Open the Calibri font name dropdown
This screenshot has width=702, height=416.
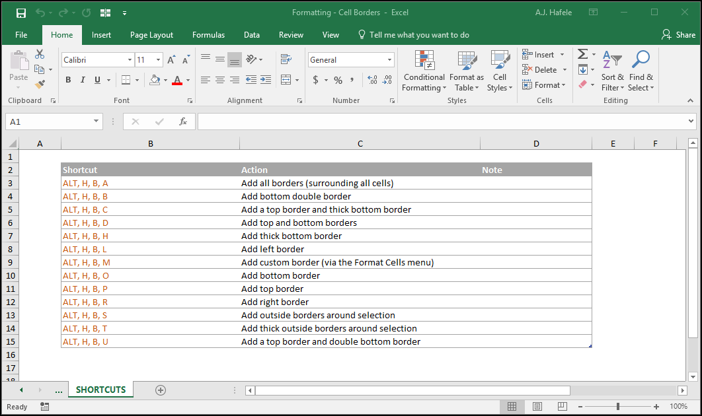(130, 60)
